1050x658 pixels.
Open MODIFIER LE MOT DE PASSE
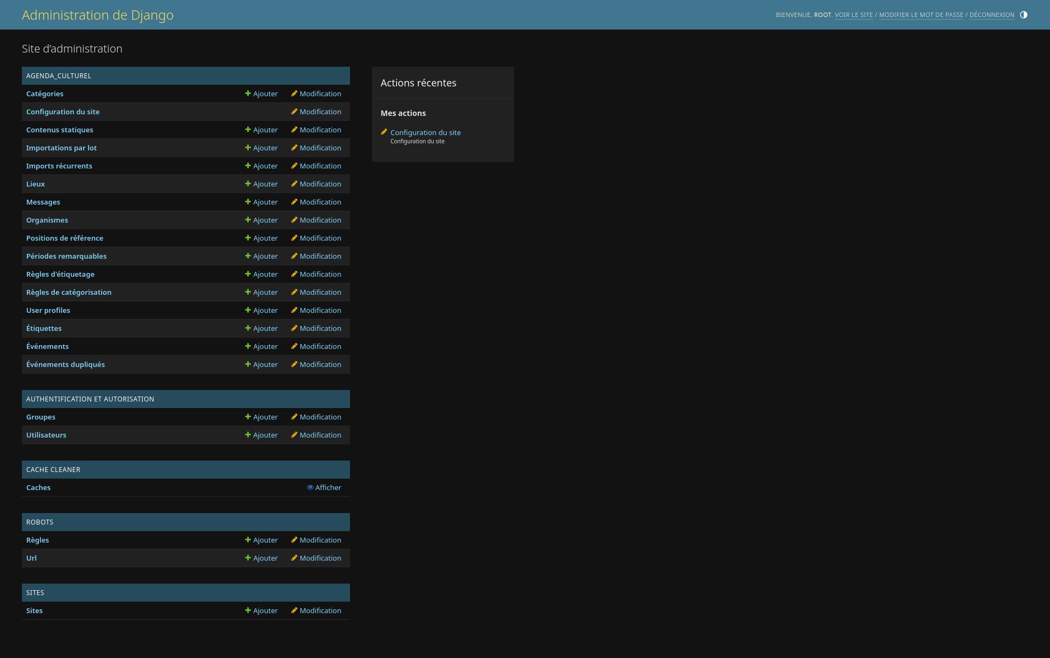click(x=921, y=15)
